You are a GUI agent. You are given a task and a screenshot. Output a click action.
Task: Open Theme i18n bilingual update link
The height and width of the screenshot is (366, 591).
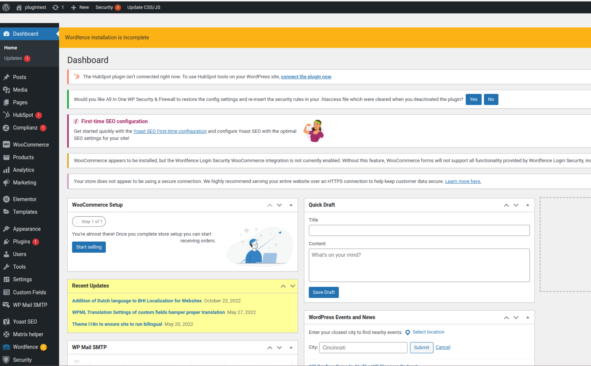(x=117, y=324)
